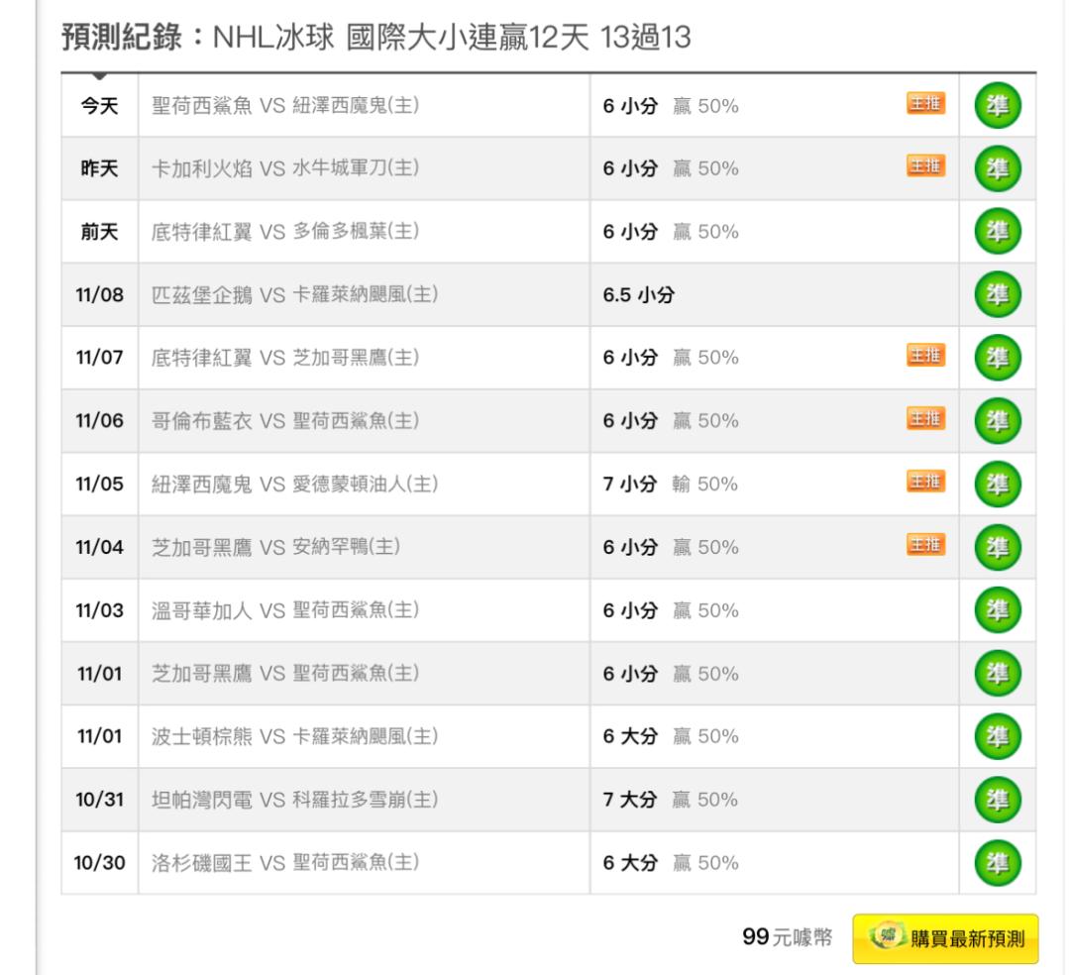
Task: Click the 6 大分 prediction in 10/30 row
Action: 630,862
